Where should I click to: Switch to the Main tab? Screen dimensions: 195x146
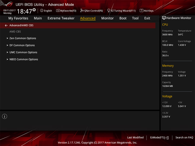(38, 18)
